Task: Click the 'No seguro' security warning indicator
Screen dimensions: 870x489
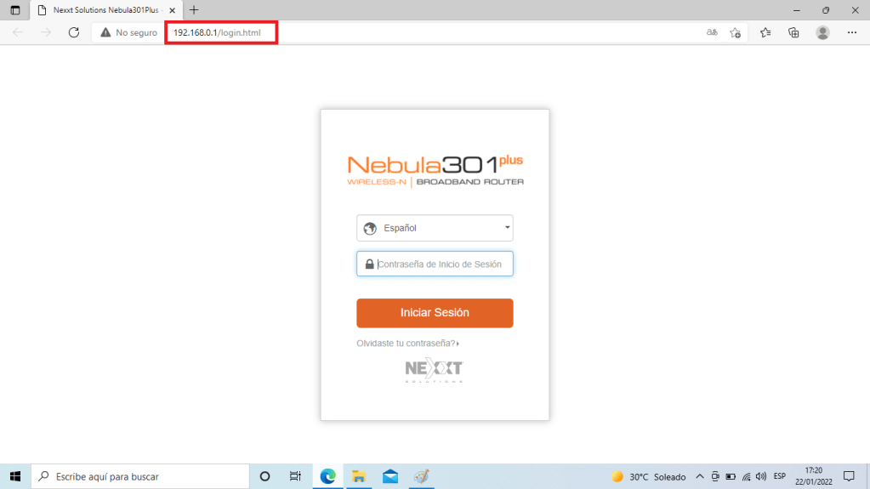Action: pos(128,32)
